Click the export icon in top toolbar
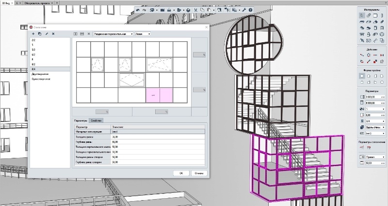This screenshot has height=206, width=388. coord(179,10)
